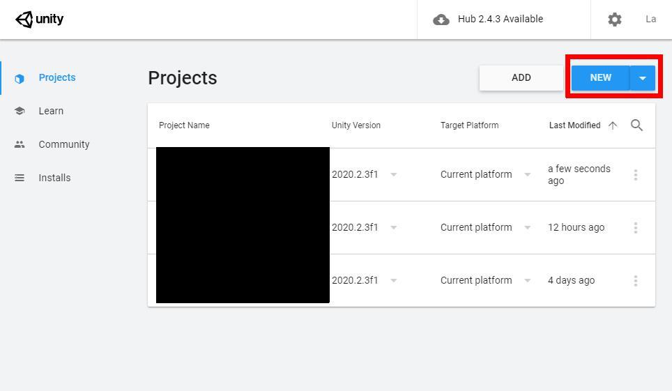Expand the NEW button dropdown arrow
Screen dimensions: 672x391
tap(643, 78)
